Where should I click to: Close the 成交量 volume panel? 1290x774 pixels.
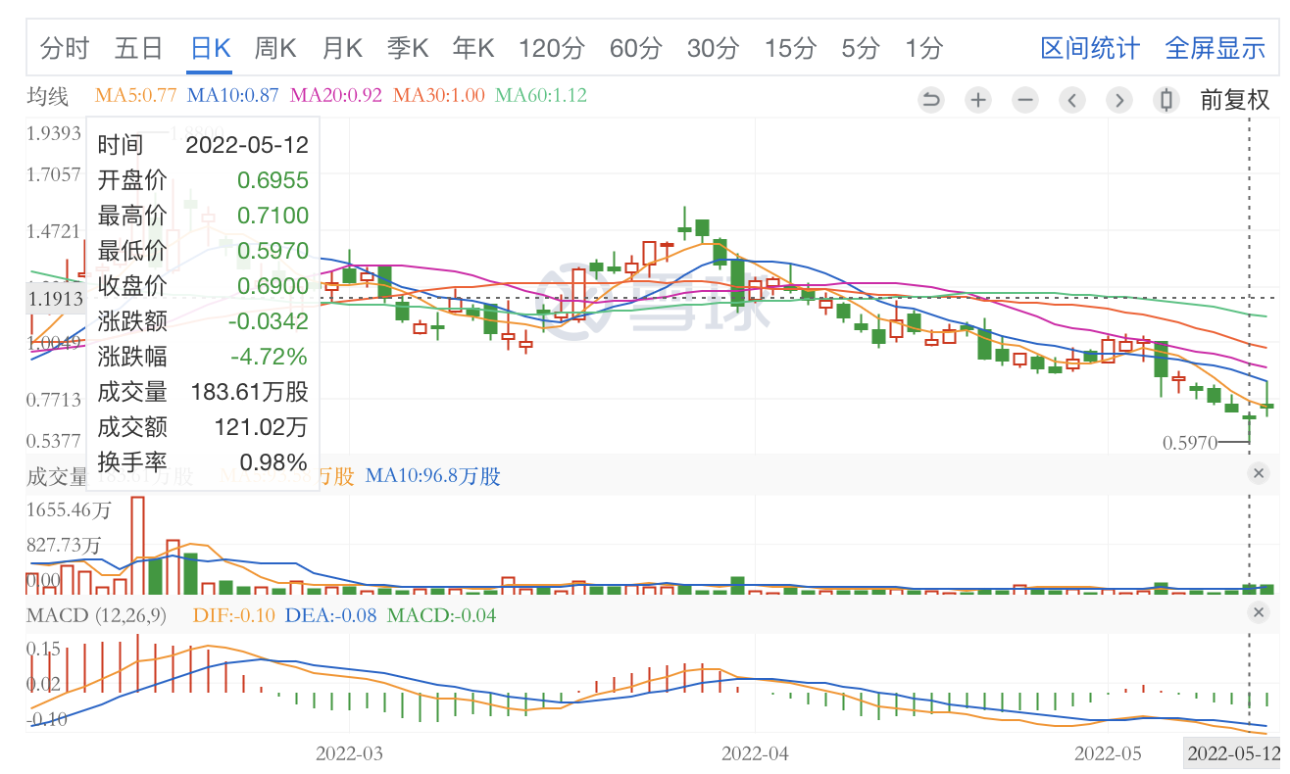click(x=1259, y=474)
